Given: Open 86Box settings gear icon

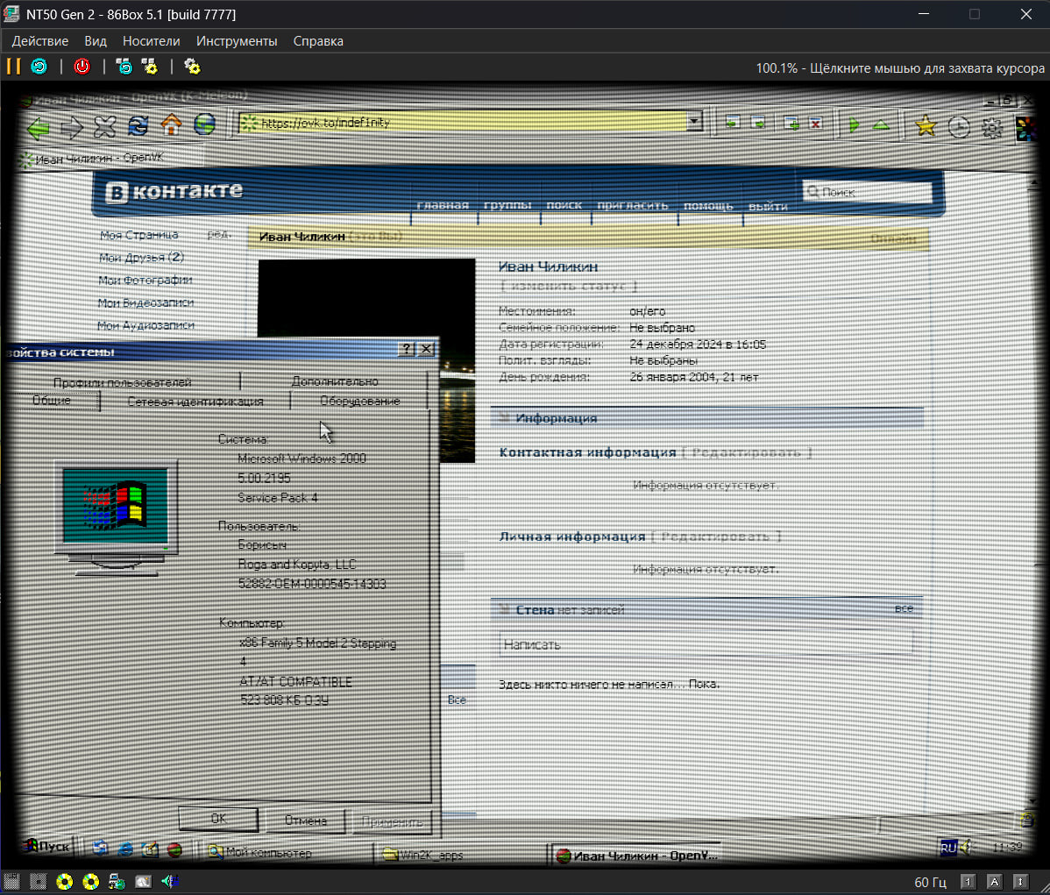Looking at the screenshot, I should [x=192, y=67].
